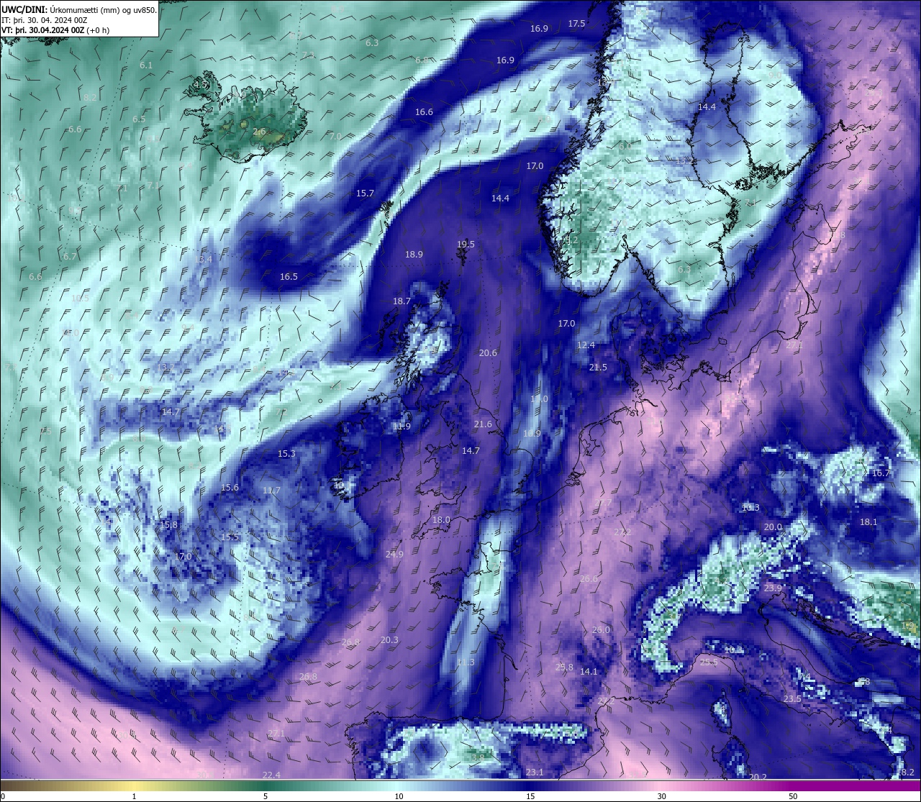Click the 50 label on the color scale

[x=792, y=796]
